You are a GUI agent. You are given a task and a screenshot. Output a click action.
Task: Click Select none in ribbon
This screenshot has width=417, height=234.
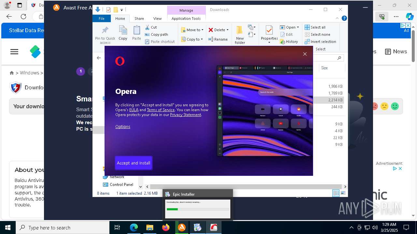pyautogui.click(x=318, y=34)
